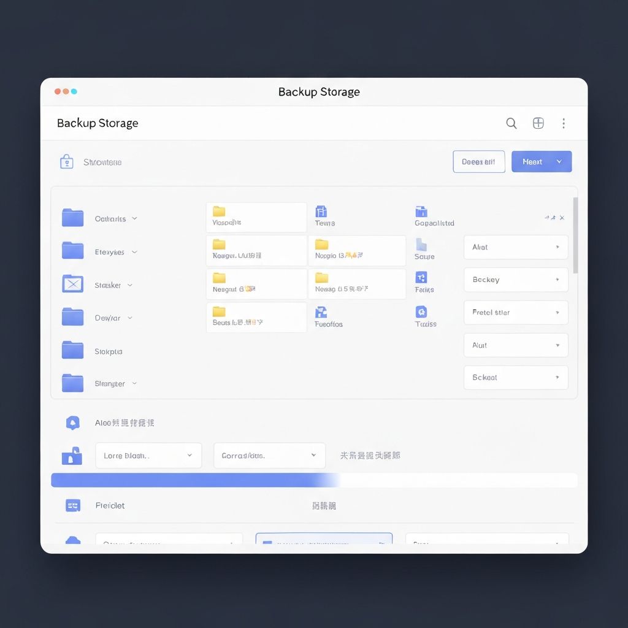Image resolution: width=628 pixels, height=628 pixels.
Task: Expand the Fretel stlar dropdown
Action: [x=515, y=312]
